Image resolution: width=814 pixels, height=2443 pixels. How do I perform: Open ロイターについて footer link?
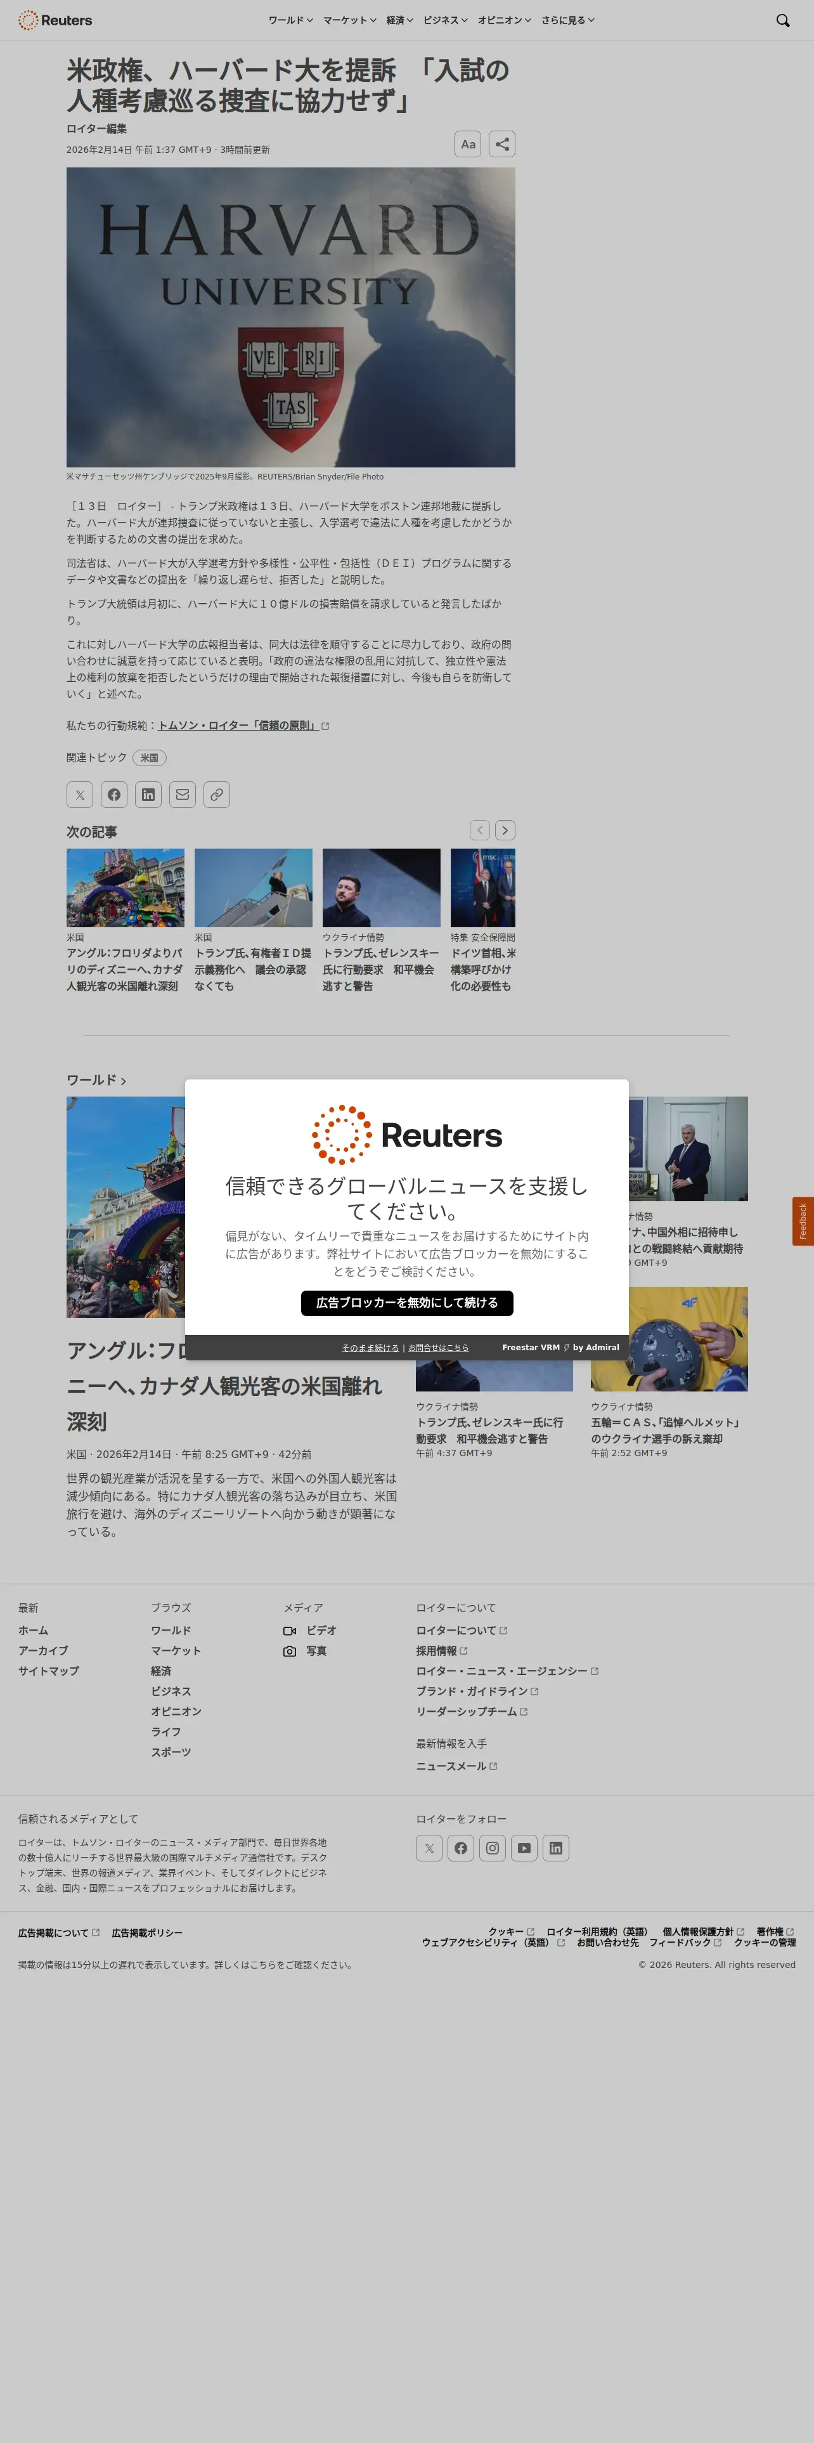pos(462,1630)
